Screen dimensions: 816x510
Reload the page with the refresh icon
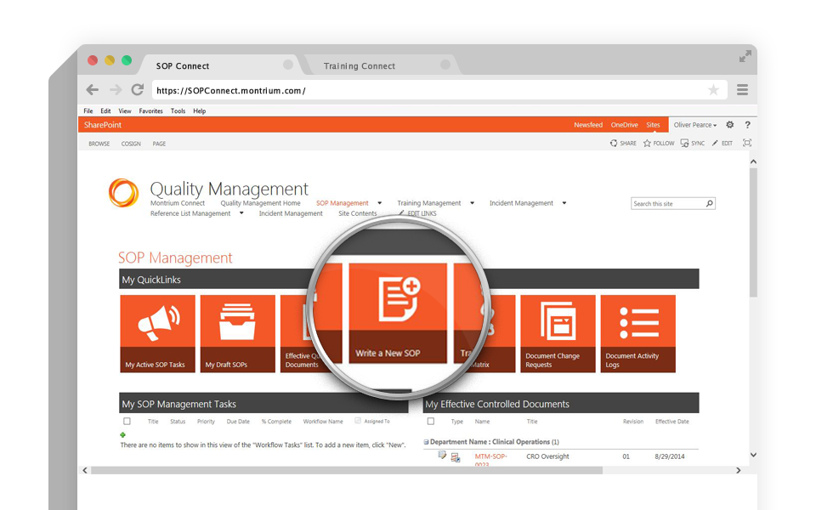(x=138, y=89)
